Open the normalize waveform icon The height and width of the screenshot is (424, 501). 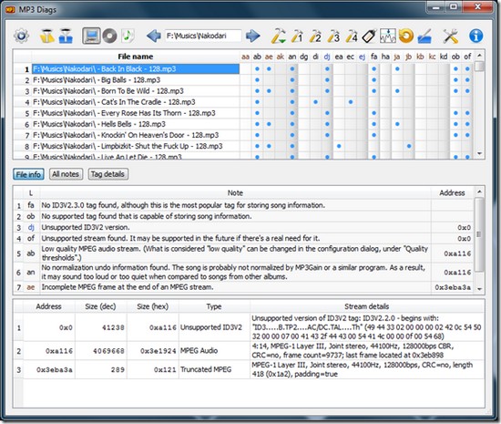[387, 36]
